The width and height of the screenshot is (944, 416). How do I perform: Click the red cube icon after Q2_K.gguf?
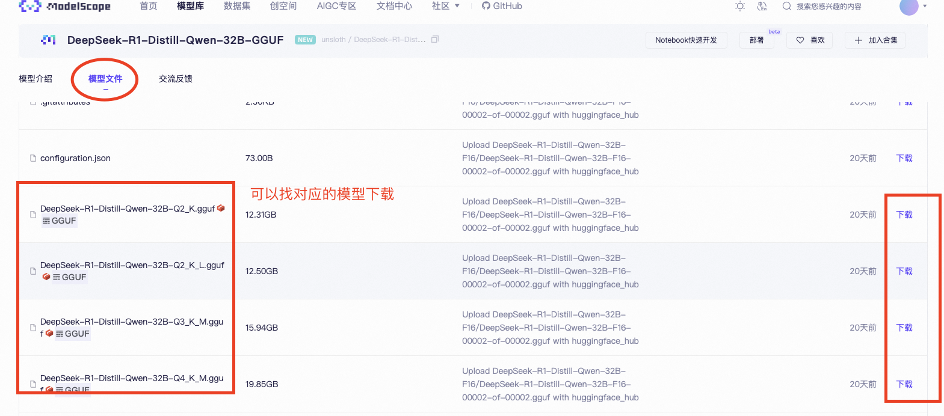coord(221,208)
